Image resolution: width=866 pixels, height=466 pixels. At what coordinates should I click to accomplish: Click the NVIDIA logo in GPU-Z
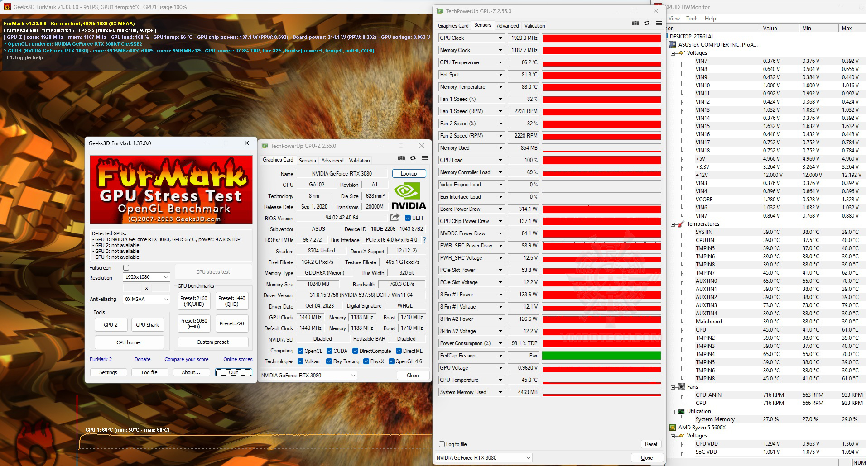click(x=408, y=195)
